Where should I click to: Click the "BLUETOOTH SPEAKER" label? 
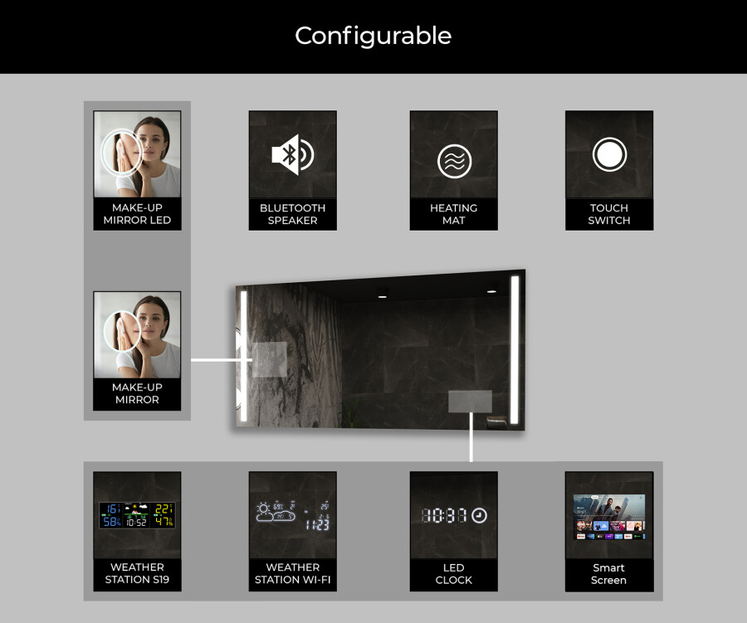292,214
